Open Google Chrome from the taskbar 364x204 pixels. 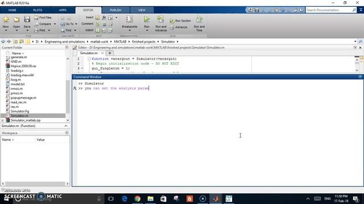click(x=138, y=199)
